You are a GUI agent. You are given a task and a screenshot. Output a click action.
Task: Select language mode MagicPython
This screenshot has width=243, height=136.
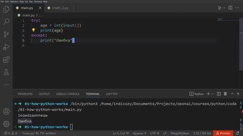pos(180,133)
